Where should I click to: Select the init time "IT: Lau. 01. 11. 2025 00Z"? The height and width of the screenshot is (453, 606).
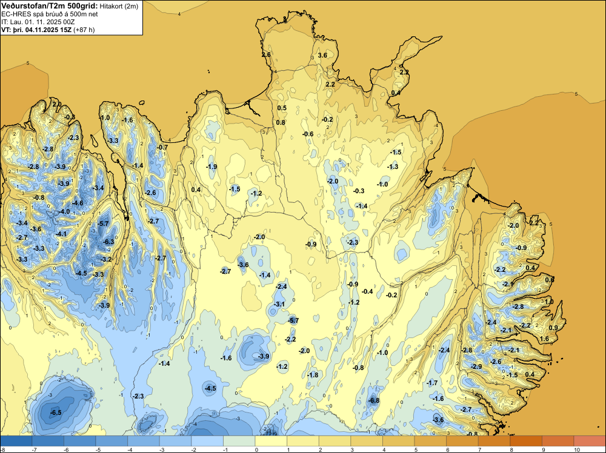click(38, 22)
